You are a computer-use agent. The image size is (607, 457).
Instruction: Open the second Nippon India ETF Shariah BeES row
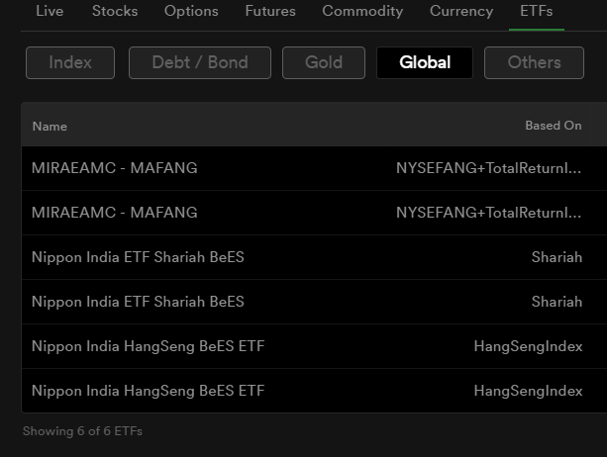pyautogui.click(x=314, y=302)
